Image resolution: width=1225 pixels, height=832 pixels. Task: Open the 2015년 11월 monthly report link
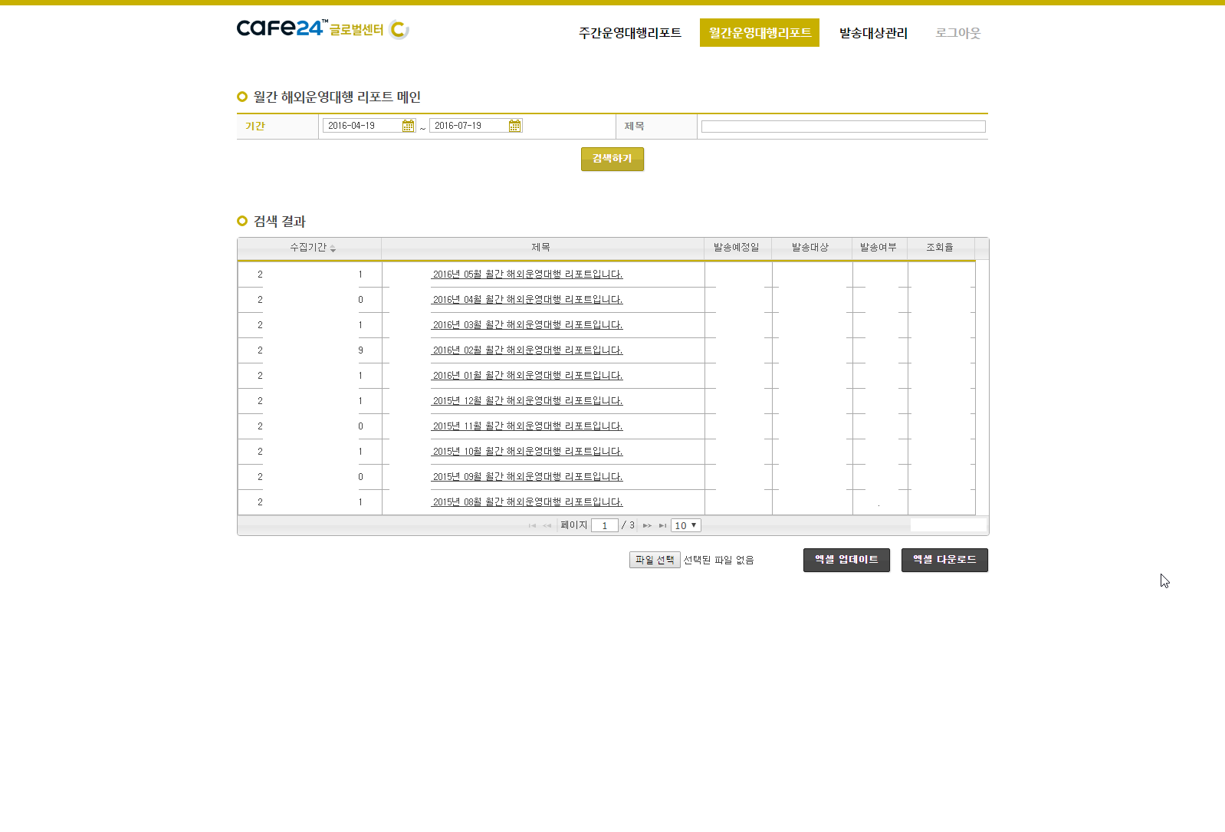click(x=527, y=426)
